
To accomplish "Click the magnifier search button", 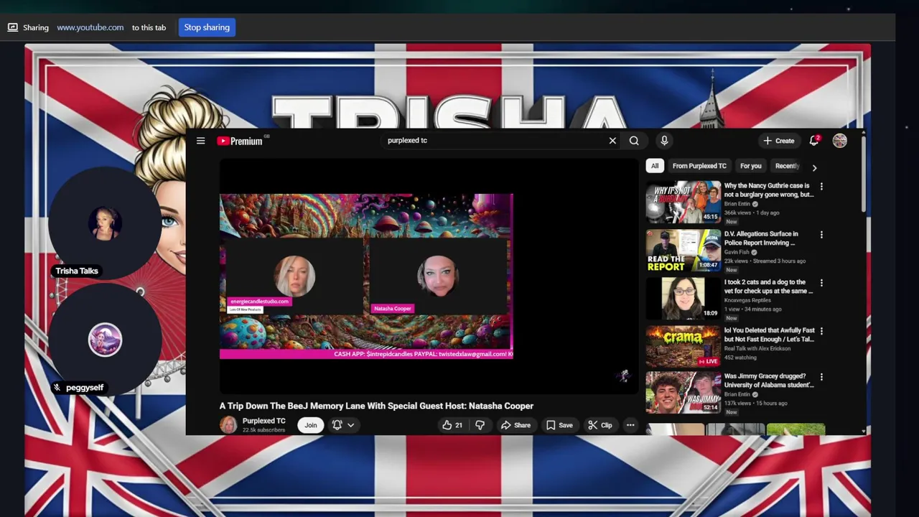I will point(634,141).
